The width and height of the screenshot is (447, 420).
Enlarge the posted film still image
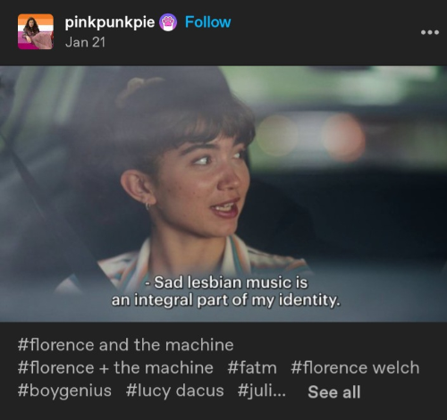pyautogui.click(x=223, y=194)
